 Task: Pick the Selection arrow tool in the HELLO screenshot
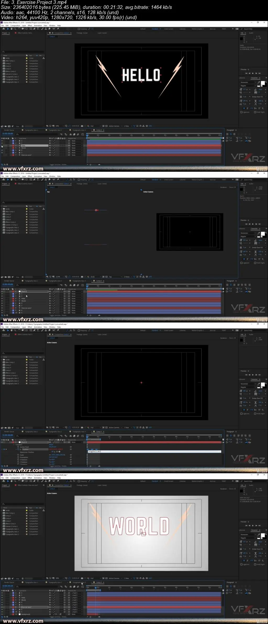pos(8,29)
